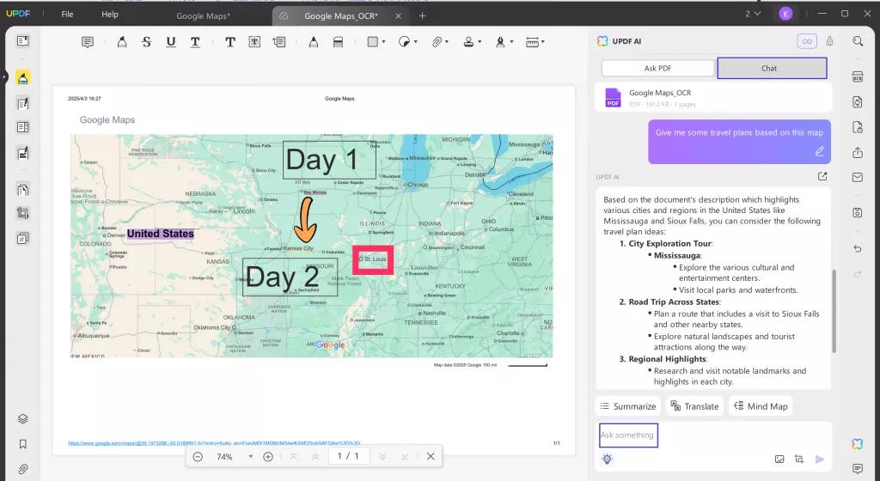Click the Summarize button
This screenshot has height=481, width=880.
[627, 406]
